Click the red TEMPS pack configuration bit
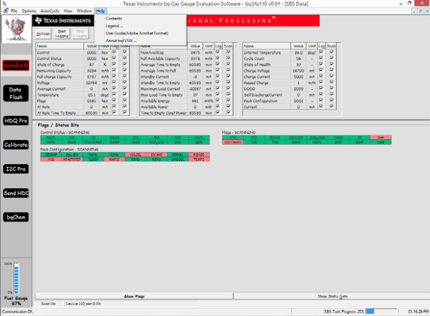The width and height of the screenshot is (430, 316). [199, 159]
